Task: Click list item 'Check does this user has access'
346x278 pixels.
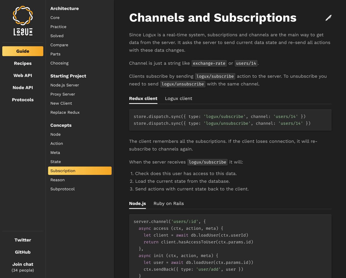Action: click(186, 174)
